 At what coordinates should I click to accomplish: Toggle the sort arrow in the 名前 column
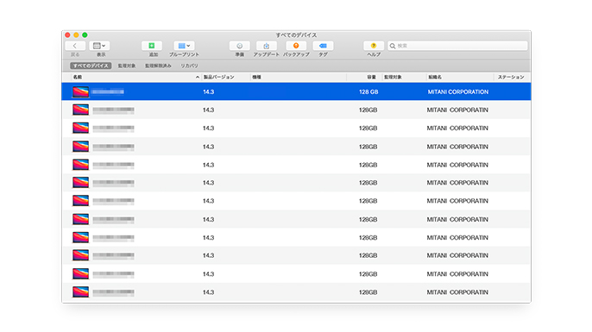[198, 78]
